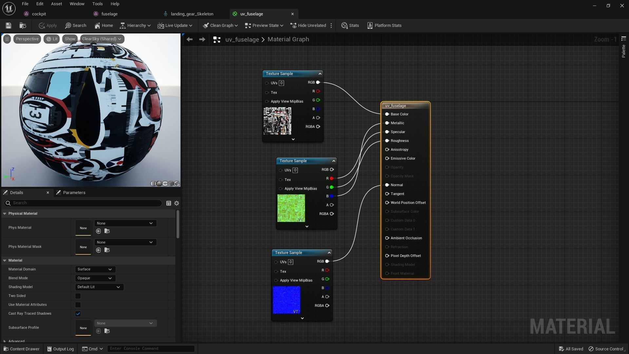Screen dimensions: 629x354
Task: Browse to the Phys Material asset
Action: 107,231
